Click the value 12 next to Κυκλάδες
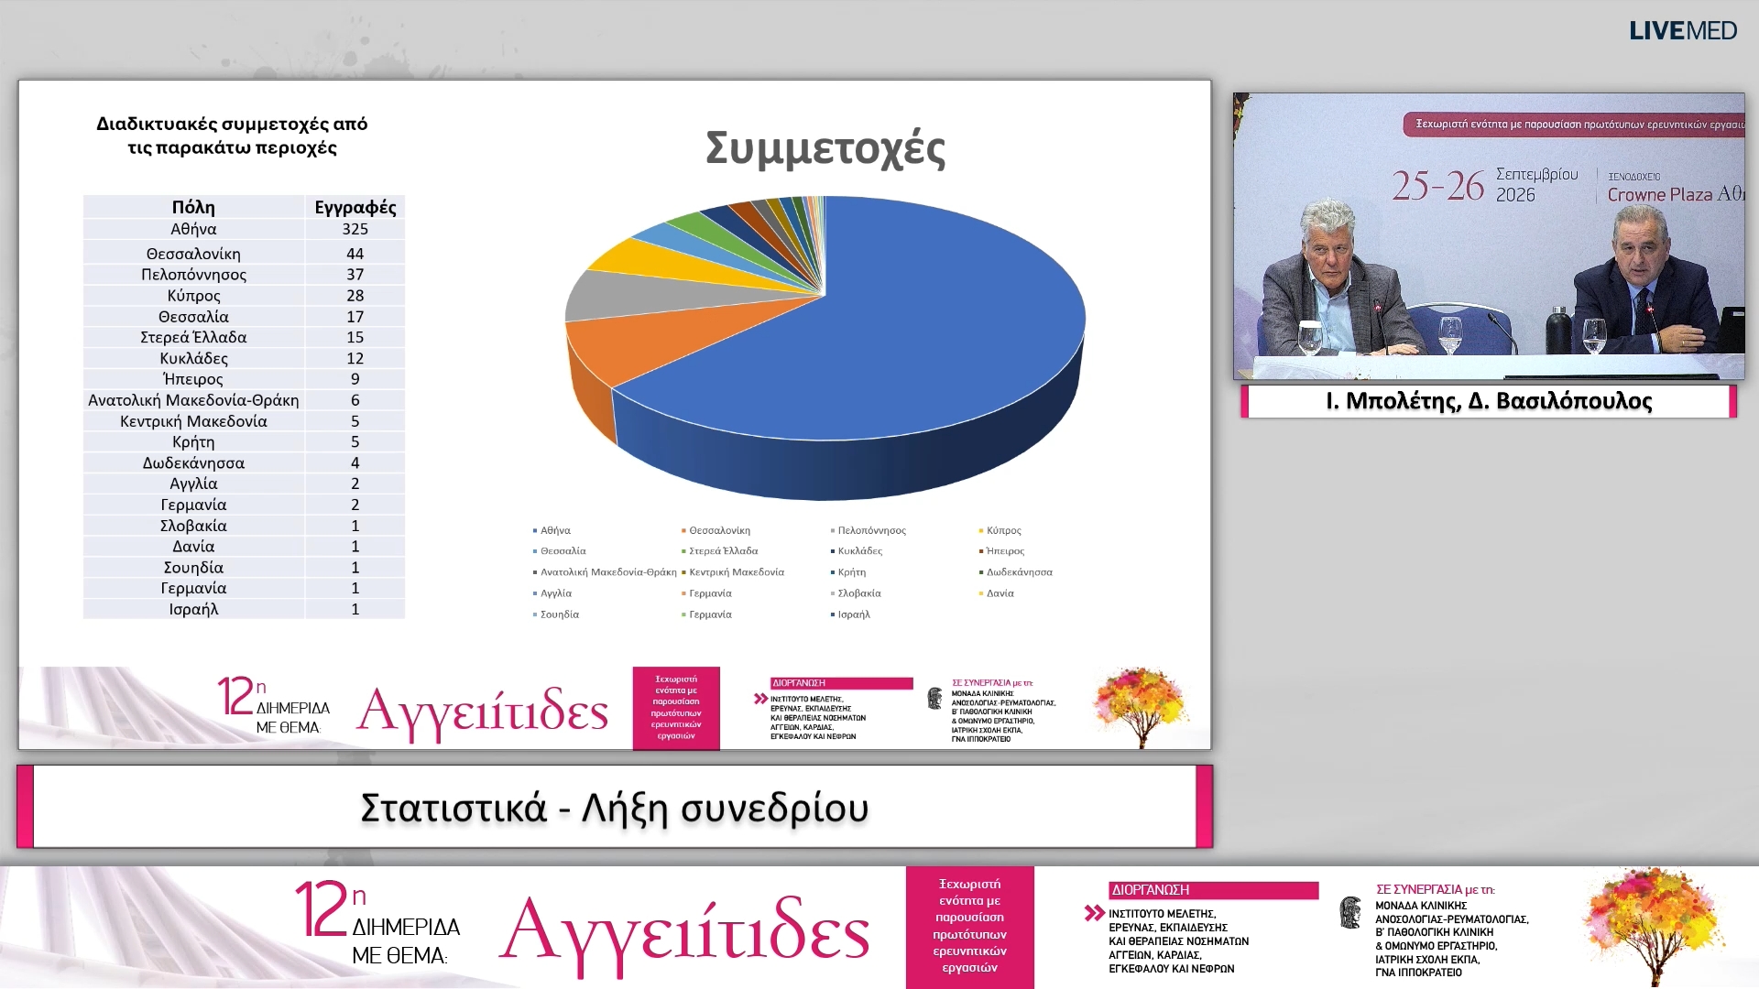This screenshot has height=989, width=1759. [355, 358]
